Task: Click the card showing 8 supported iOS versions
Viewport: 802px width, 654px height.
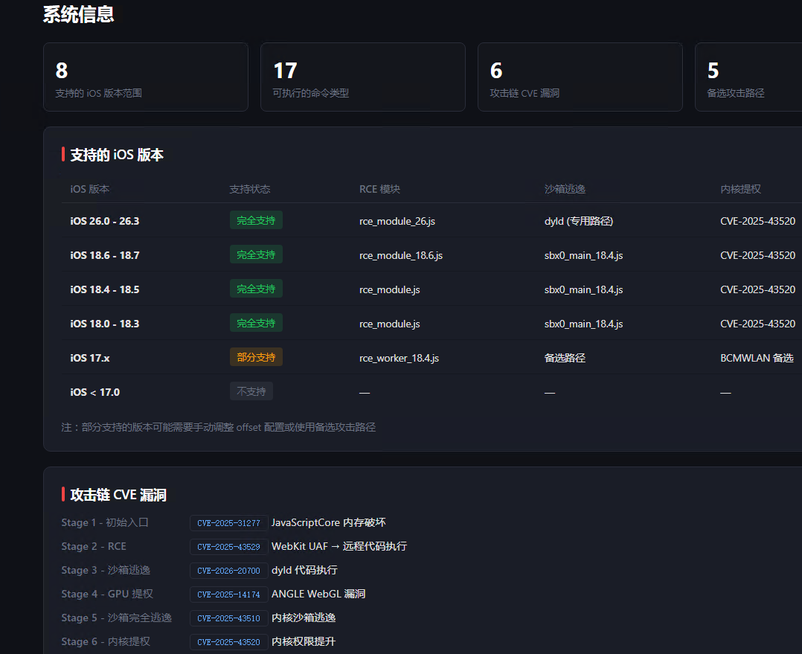Action: click(x=146, y=77)
